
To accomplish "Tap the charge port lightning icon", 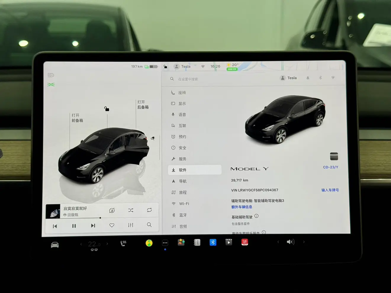I will tap(153, 138).
